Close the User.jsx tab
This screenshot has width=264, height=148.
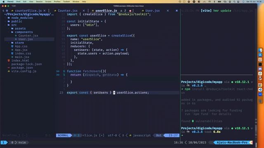[168, 11]
